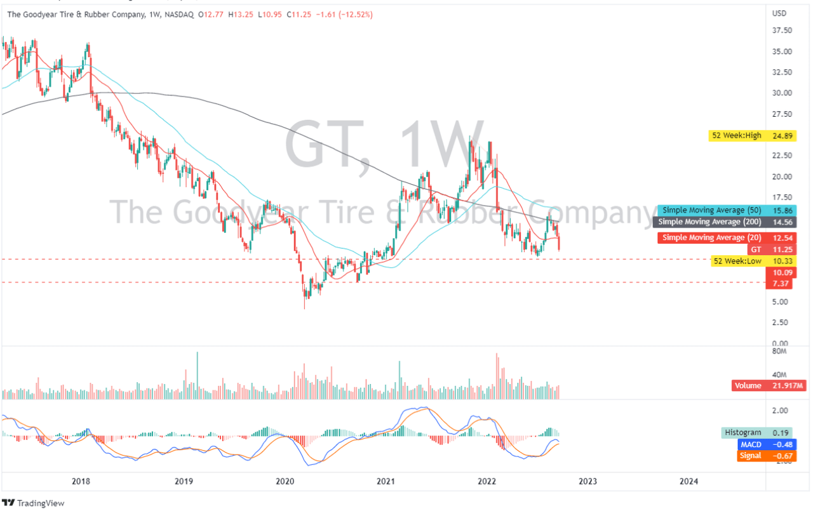Click the GT 11.25 price label
This screenshot has width=813, height=511.
coord(771,249)
